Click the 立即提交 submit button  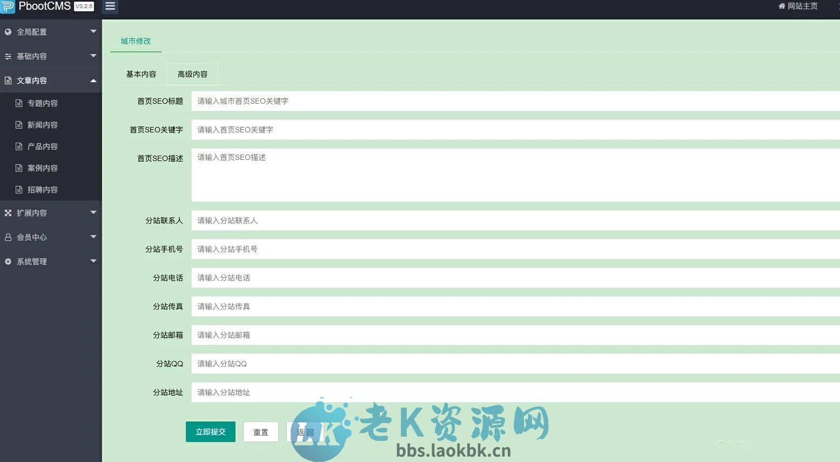(x=210, y=432)
